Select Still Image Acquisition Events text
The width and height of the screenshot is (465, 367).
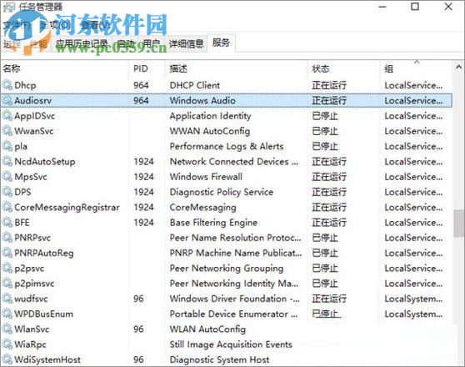click(x=231, y=344)
